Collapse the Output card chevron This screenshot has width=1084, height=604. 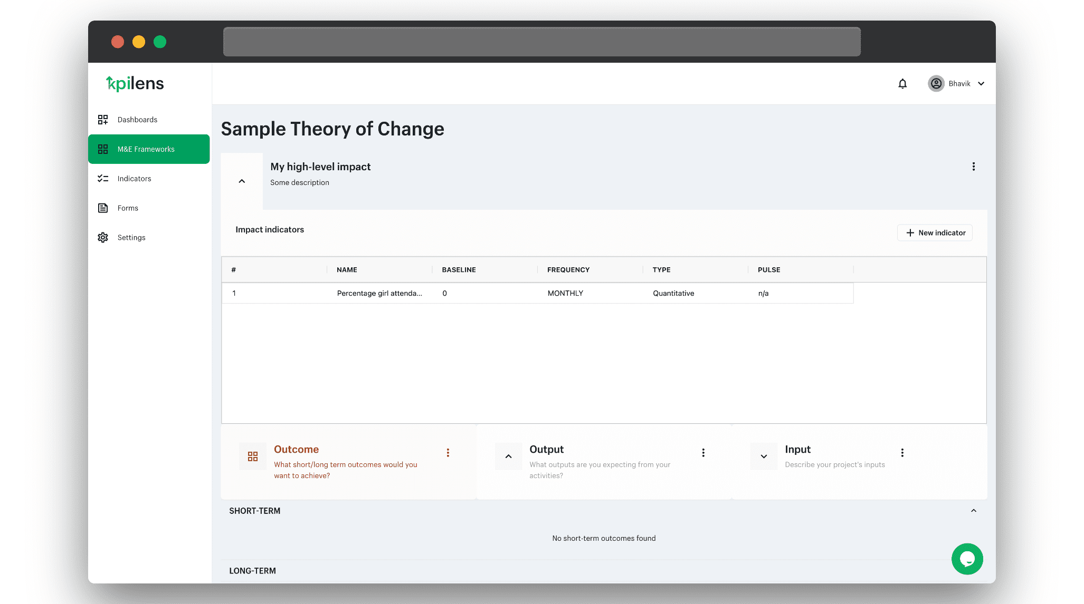point(508,456)
